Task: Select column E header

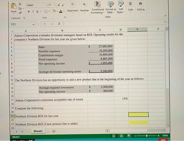Action: click(137, 29)
